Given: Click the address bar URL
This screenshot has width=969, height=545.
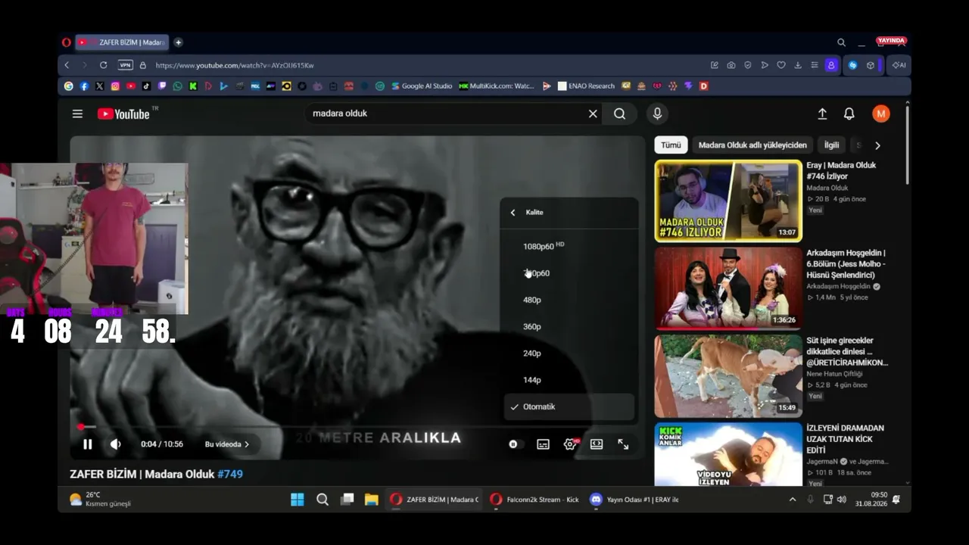Looking at the screenshot, I should (x=235, y=65).
